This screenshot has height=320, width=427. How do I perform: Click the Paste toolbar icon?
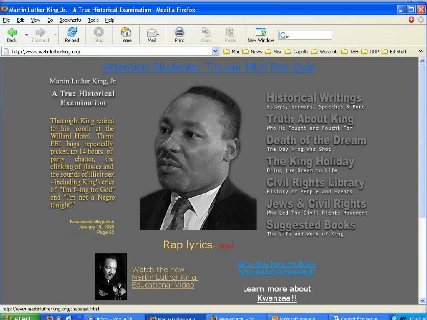point(230,32)
